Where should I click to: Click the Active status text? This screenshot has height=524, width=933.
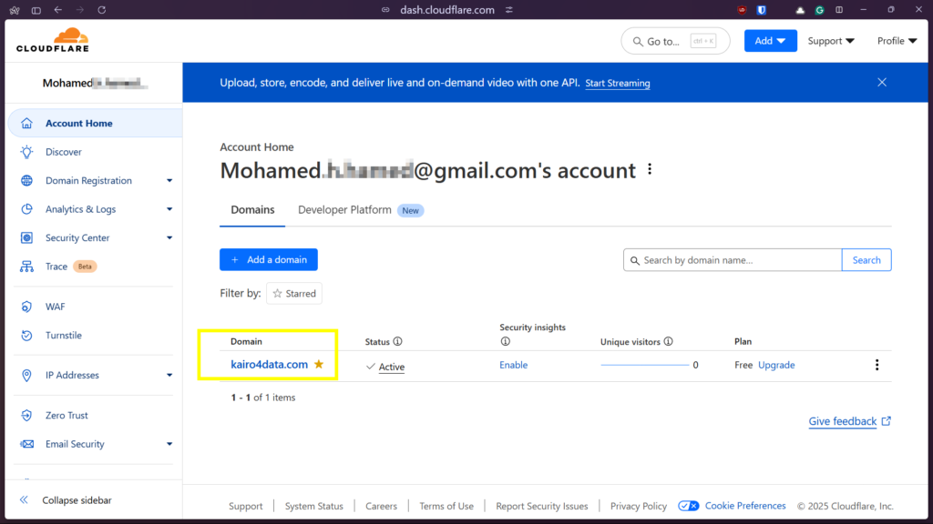(x=392, y=367)
